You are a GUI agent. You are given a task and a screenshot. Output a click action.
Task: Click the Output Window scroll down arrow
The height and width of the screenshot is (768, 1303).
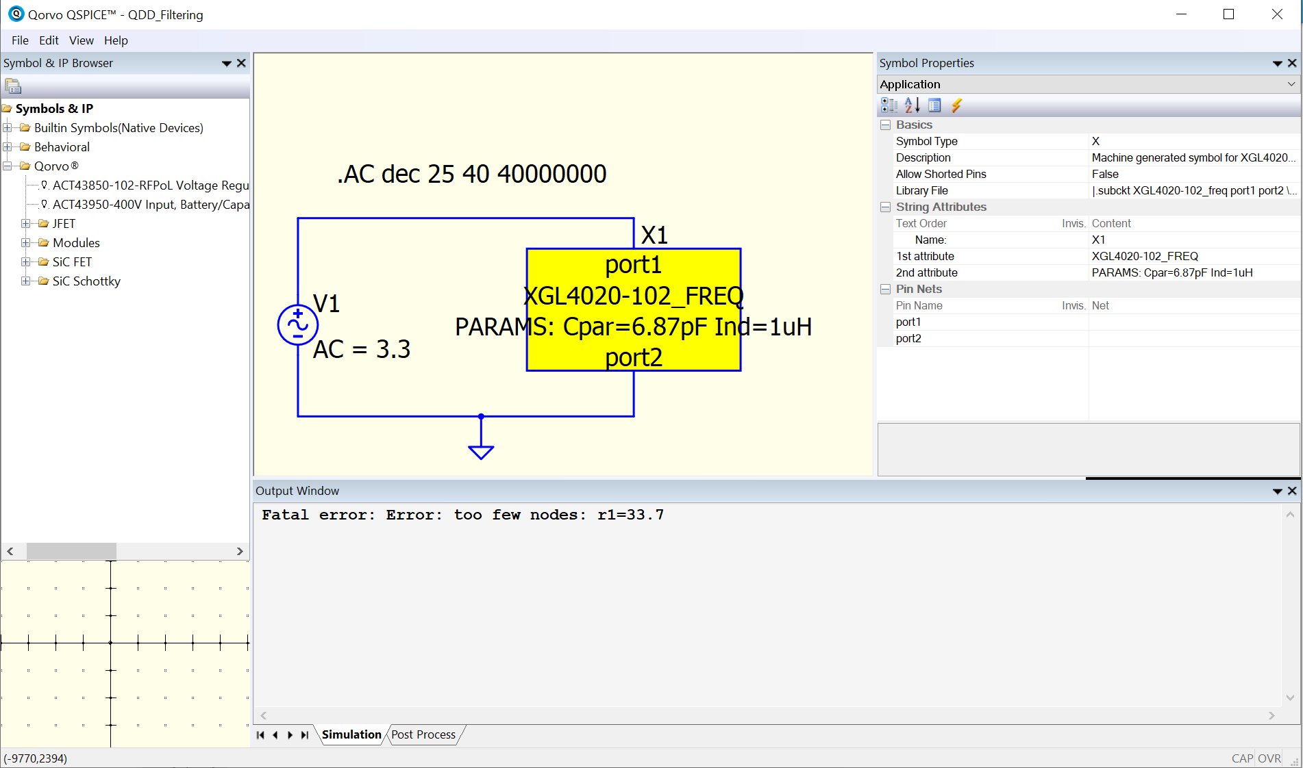click(x=1290, y=698)
